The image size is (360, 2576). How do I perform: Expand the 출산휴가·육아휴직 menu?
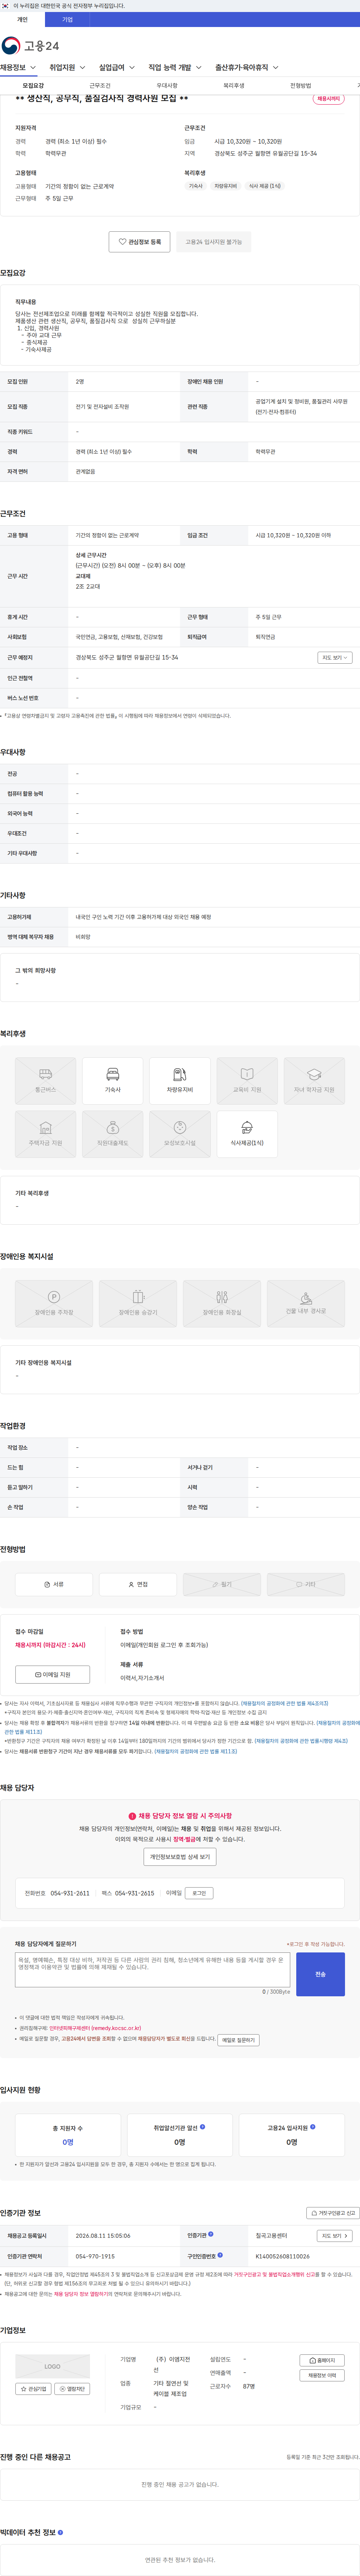pos(247,68)
